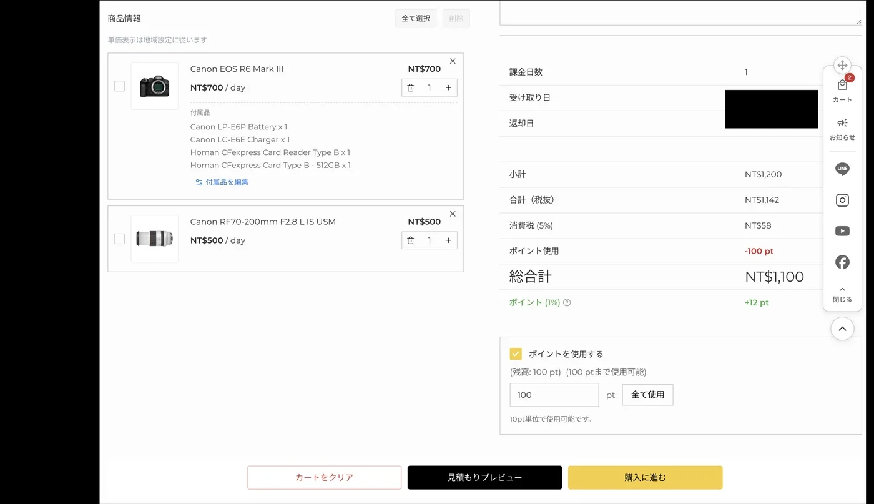Click the move handle on floating sidebar
874x504 pixels.
click(x=842, y=65)
